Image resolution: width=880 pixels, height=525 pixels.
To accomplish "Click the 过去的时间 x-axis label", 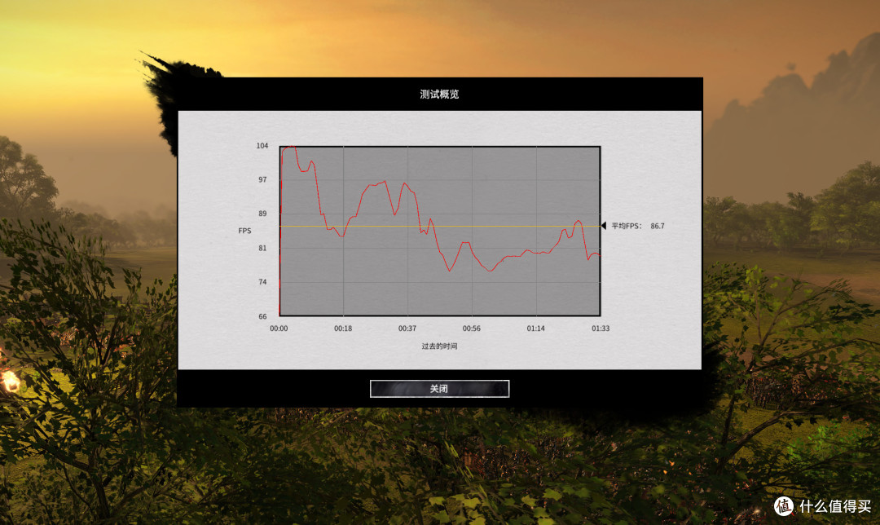I will click(x=439, y=346).
